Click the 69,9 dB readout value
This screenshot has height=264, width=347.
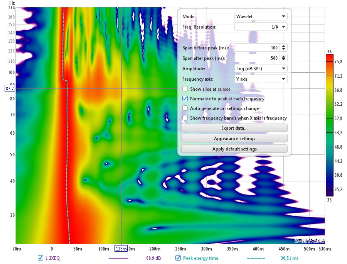point(153,258)
